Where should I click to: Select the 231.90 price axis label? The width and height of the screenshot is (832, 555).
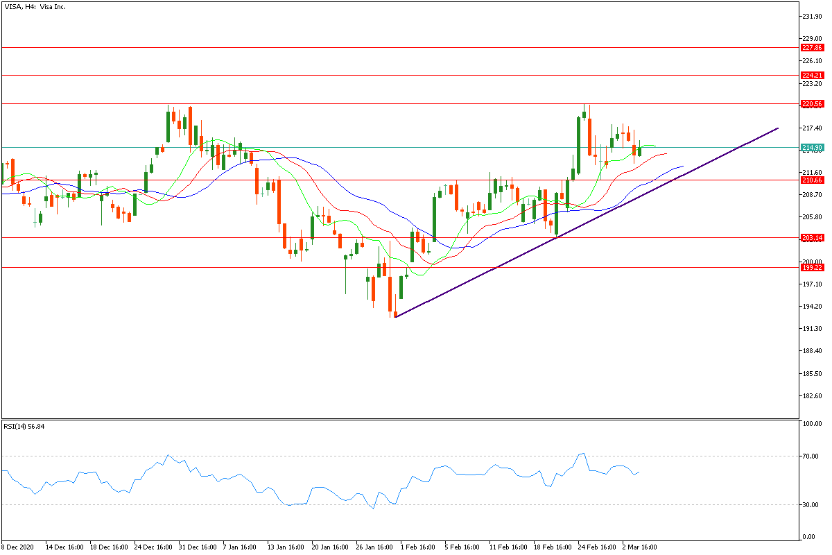click(x=811, y=16)
